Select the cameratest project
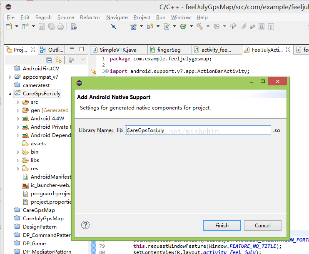The width and height of the screenshot is (309, 254). (32, 85)
